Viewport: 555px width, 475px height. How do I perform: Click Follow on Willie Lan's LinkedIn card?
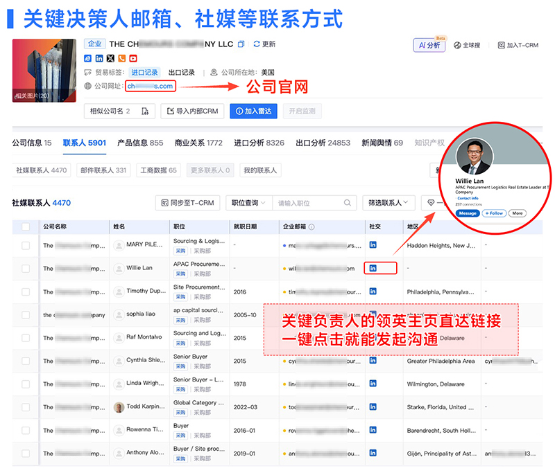[494, 213]
